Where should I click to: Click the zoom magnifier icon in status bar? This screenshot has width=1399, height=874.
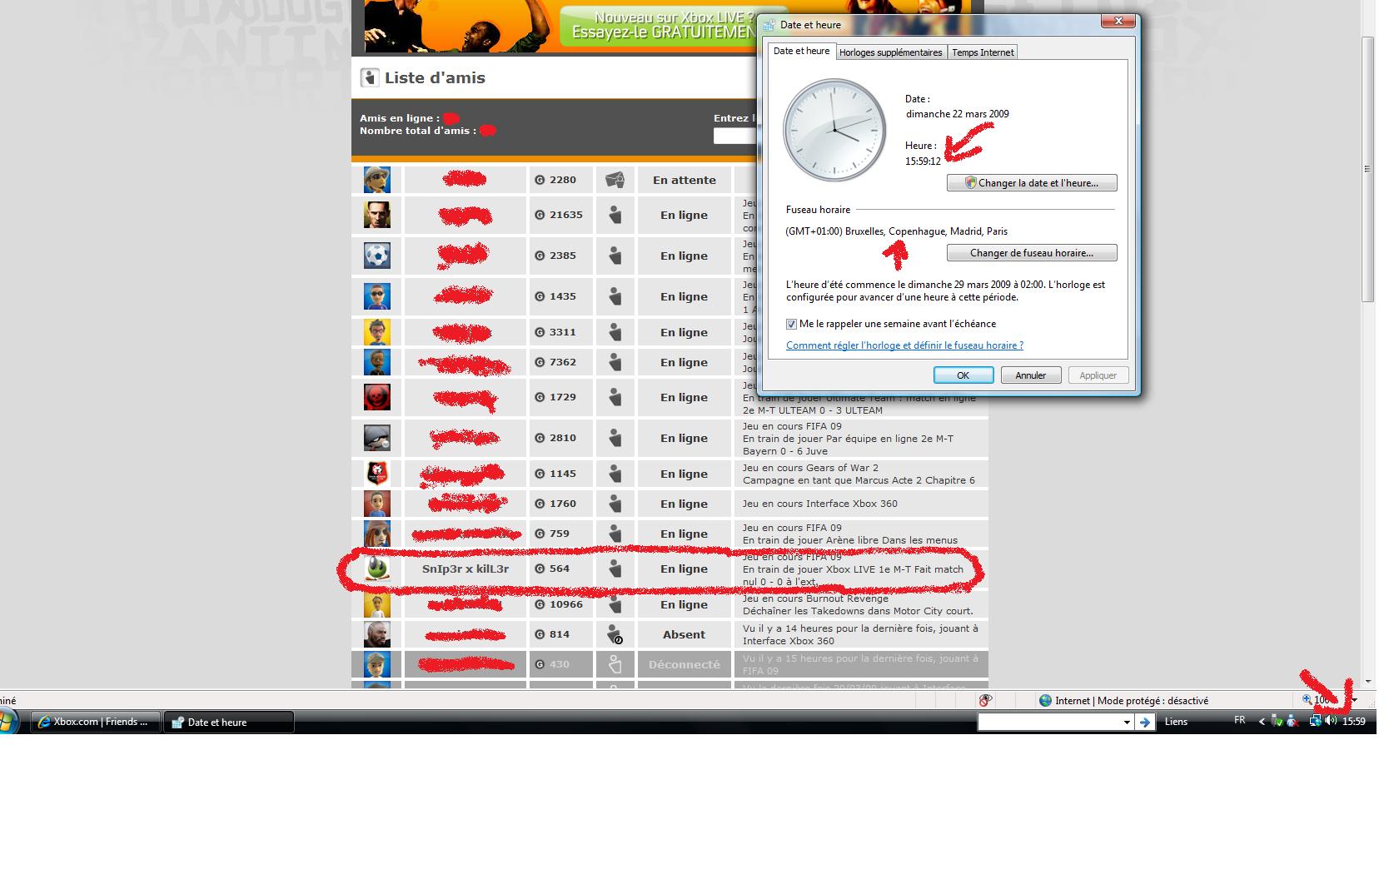(x=1307, y=700)
